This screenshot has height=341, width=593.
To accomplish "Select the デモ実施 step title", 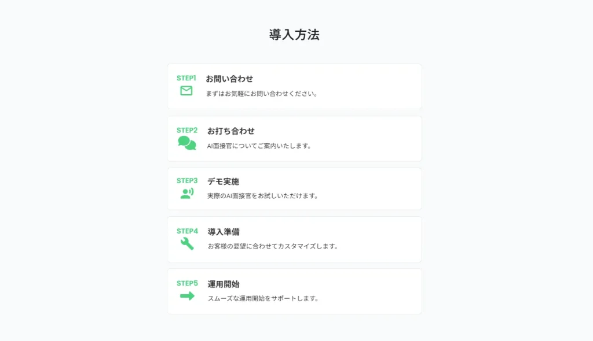I will tap(224, 181).
